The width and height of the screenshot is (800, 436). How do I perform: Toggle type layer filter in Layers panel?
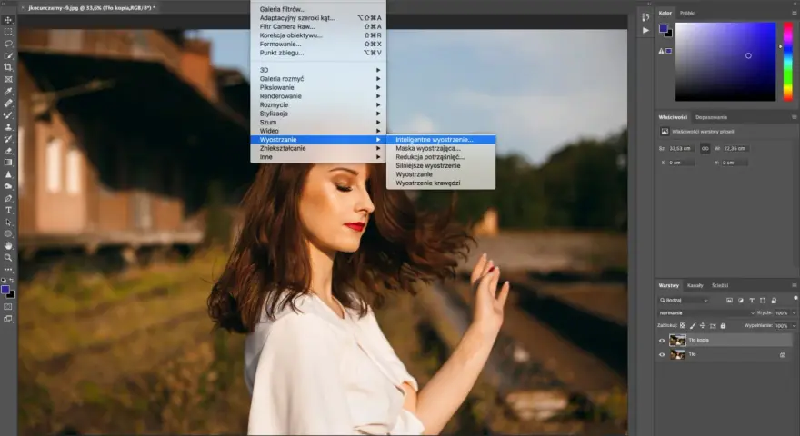pyautogui.click(x=752, y=301)
